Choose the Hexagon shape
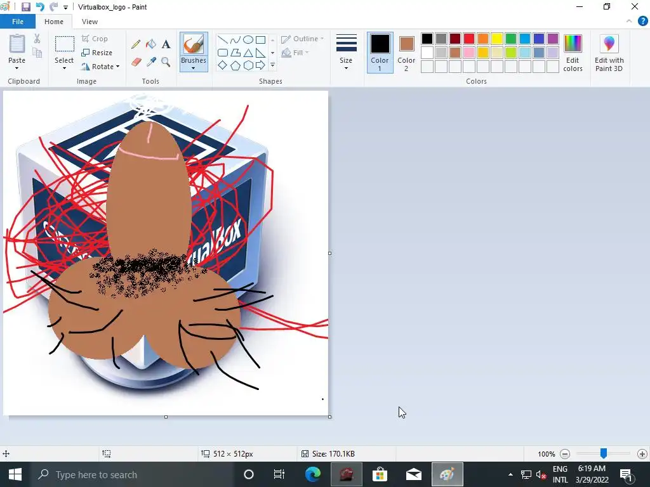Image resolution: width=650 pixels, height=487 pixels. click(x=248, y=65)
